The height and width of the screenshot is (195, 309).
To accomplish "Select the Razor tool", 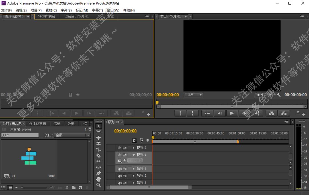I will pos(98,155).
